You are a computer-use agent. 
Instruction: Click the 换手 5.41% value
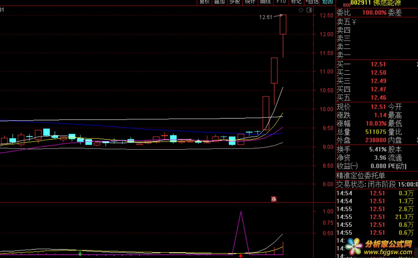pos(378,150)
